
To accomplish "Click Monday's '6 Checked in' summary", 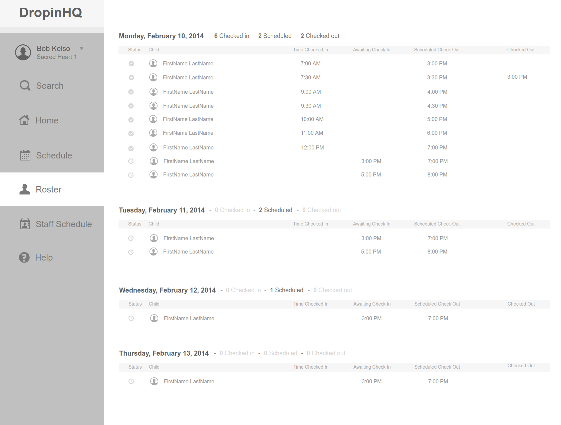I will tap(232, 36).
